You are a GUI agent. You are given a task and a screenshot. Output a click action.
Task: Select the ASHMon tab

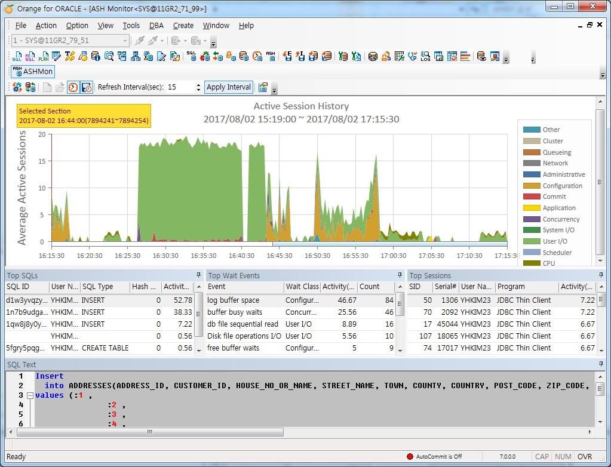(33, 71)
